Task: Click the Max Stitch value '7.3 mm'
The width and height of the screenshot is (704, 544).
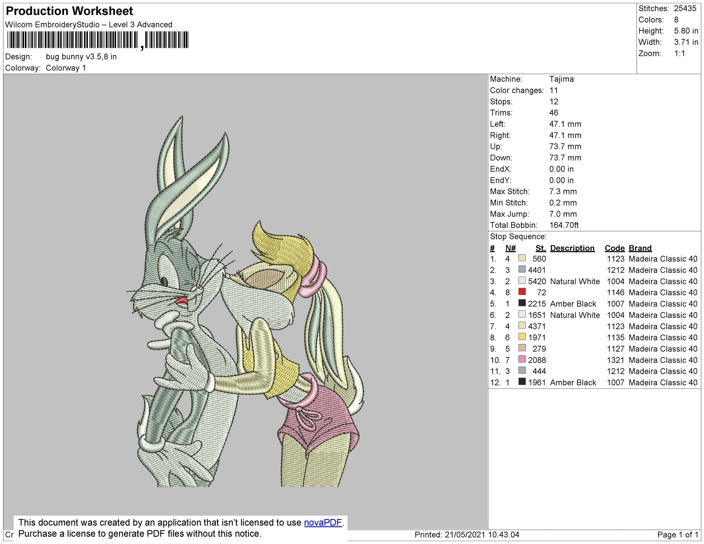Action: click(563, 191)
